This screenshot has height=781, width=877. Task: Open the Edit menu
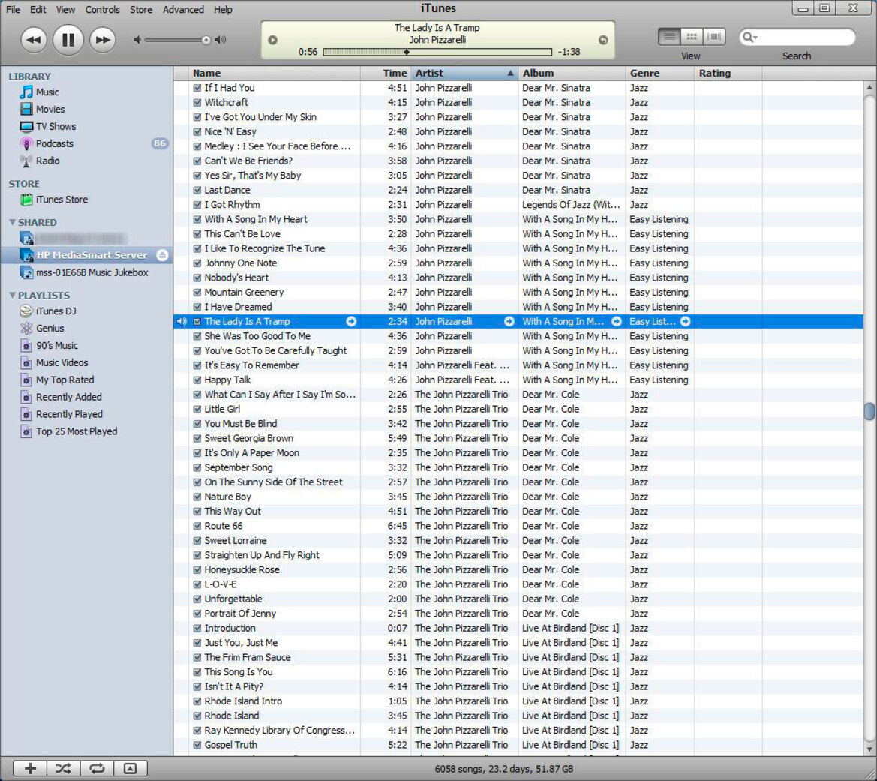pyautogui.click(x=38, y=10)
